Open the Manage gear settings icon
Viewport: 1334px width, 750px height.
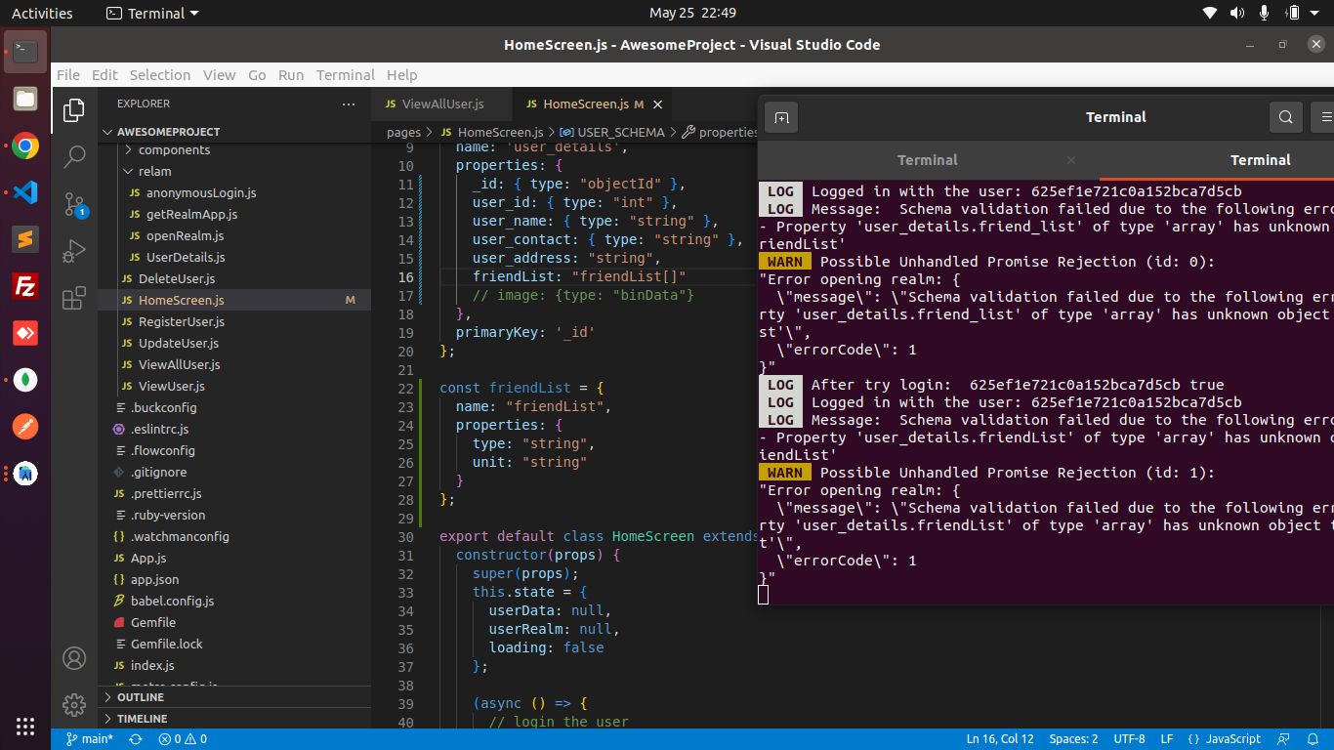point(74,704)
